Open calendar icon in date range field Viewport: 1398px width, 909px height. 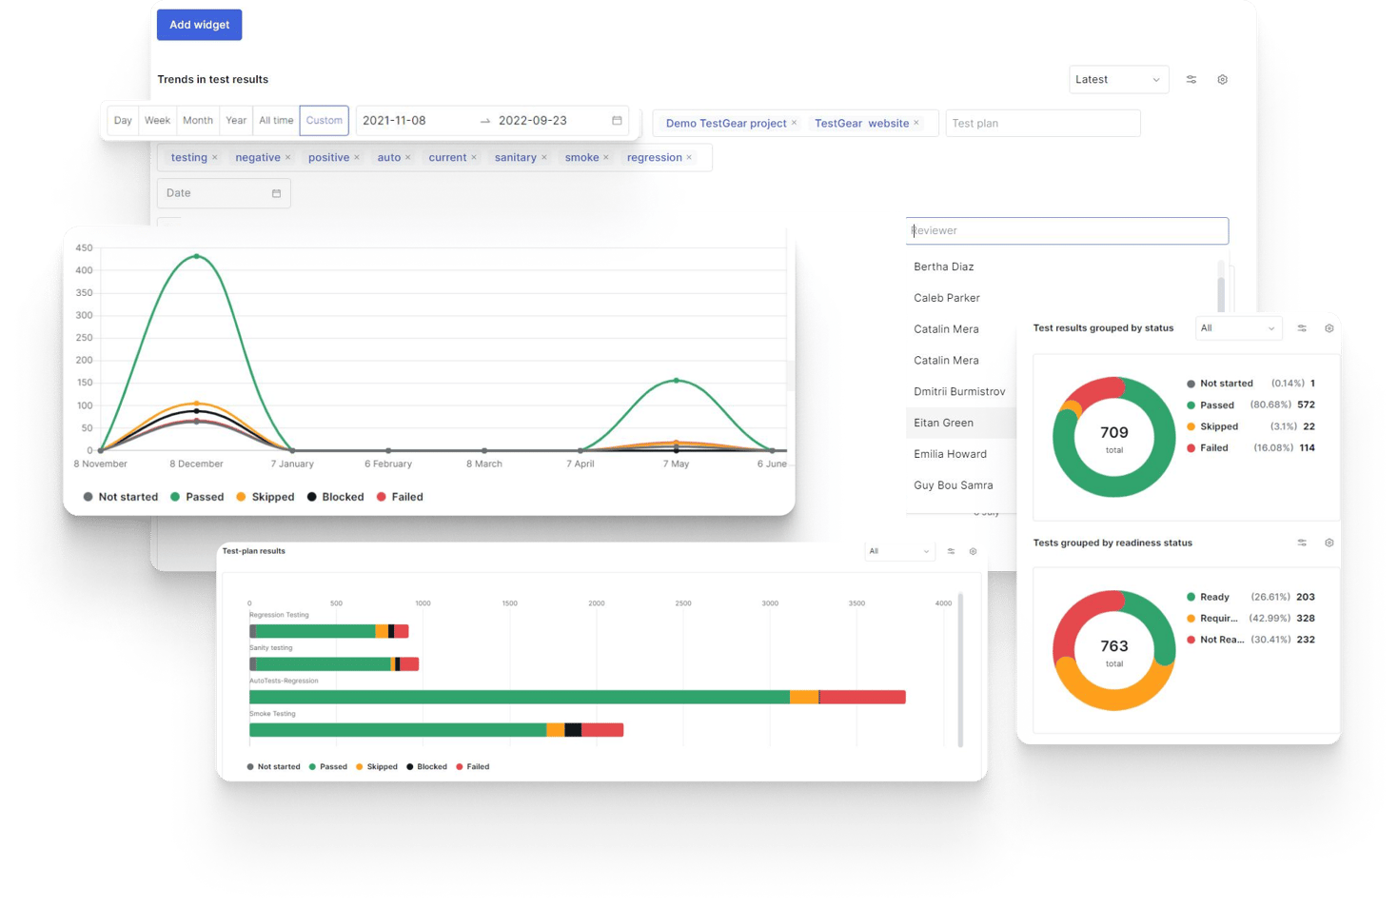[x=617, y=121]
